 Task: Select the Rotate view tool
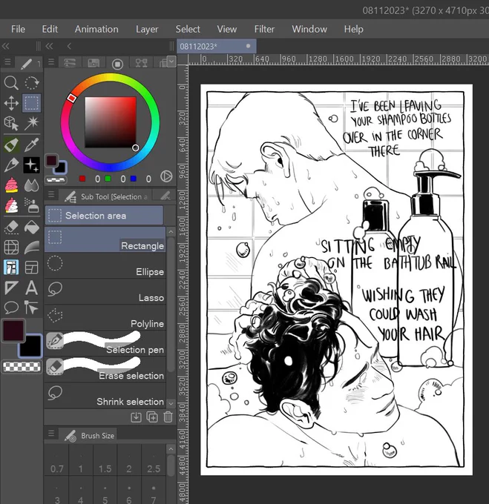pos(31,83)
